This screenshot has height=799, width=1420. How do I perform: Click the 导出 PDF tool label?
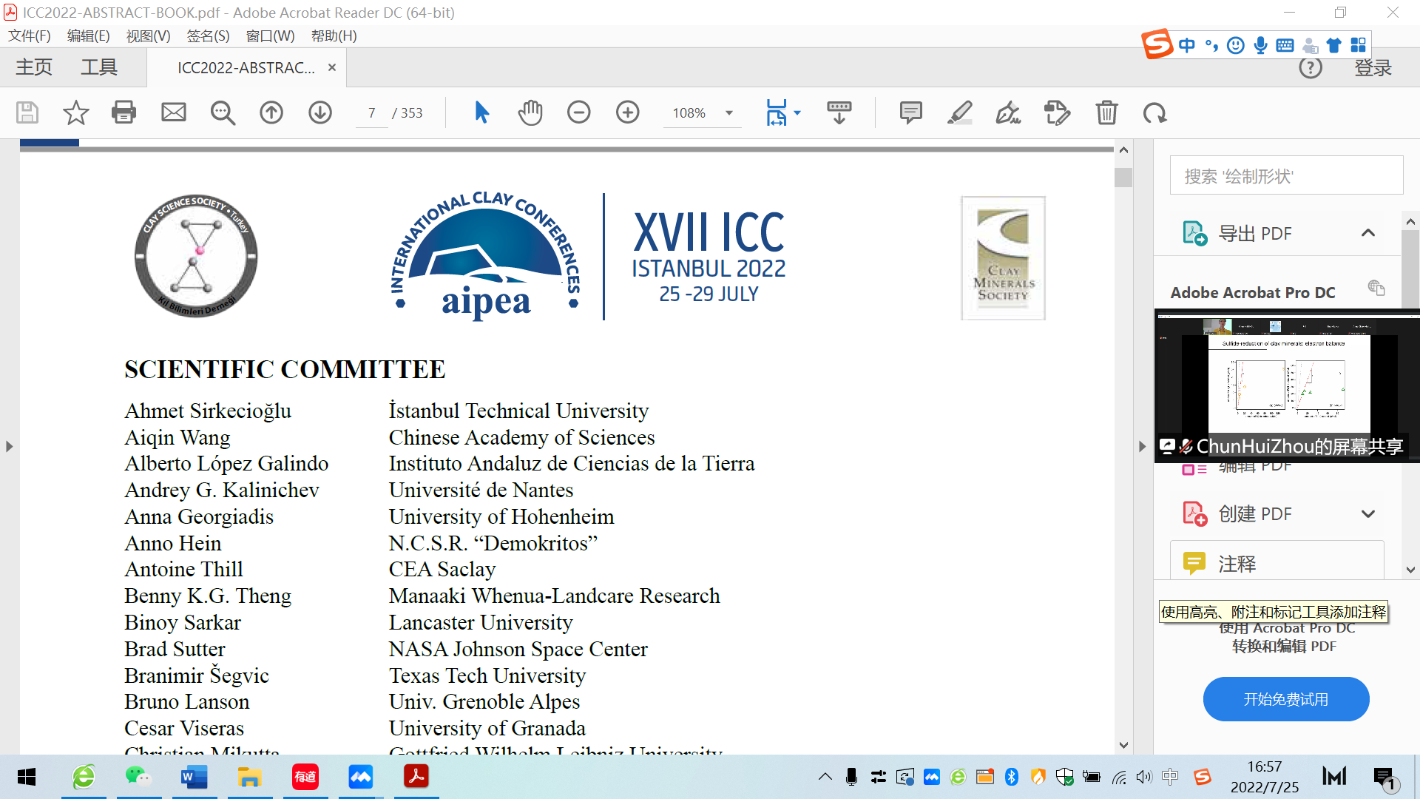click(1255, 234)
